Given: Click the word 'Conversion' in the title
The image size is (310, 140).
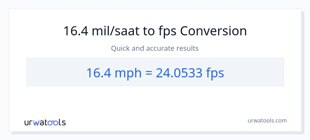Looking at the screenshot, I should (213, 31).
